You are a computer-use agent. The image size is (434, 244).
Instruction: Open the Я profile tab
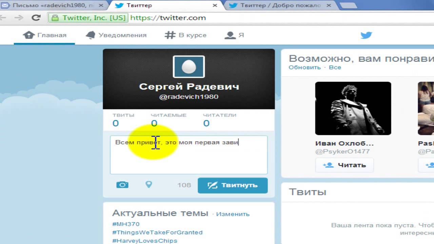point(234,35)
